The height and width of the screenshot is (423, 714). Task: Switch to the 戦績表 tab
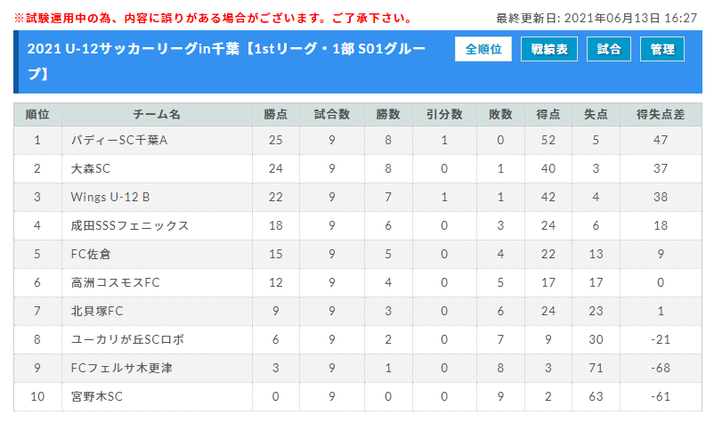(549, 49)
